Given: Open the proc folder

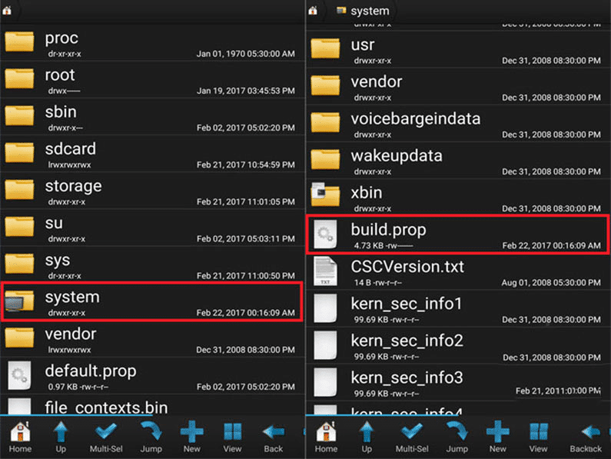Looking at the screenshot, I should pyautogui.click(x=153, y=43).
